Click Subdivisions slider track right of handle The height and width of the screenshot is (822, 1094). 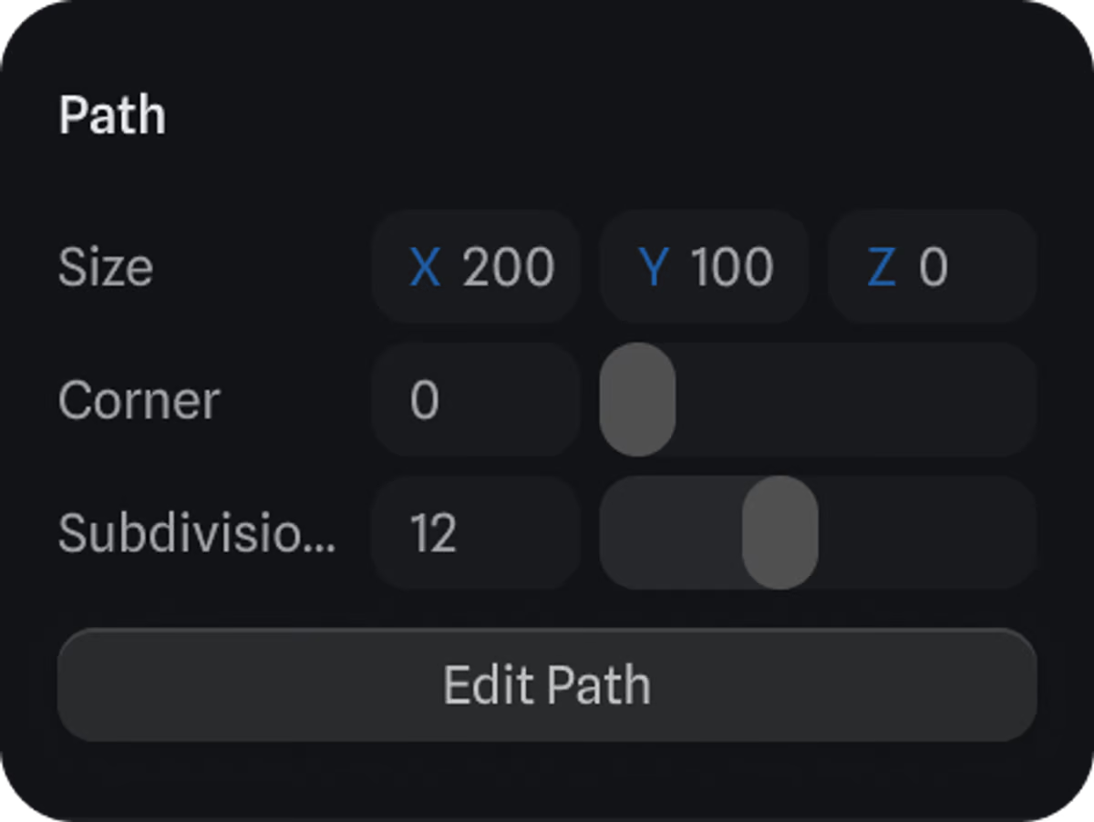pyautogui.click(x=925, y=533)
